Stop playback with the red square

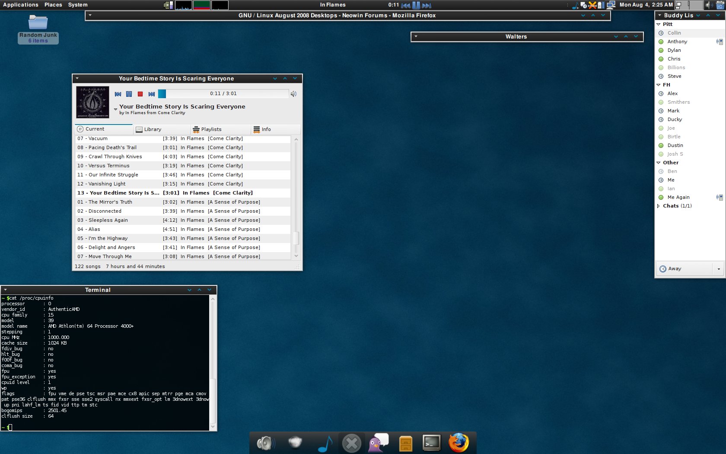pos(140,94)
